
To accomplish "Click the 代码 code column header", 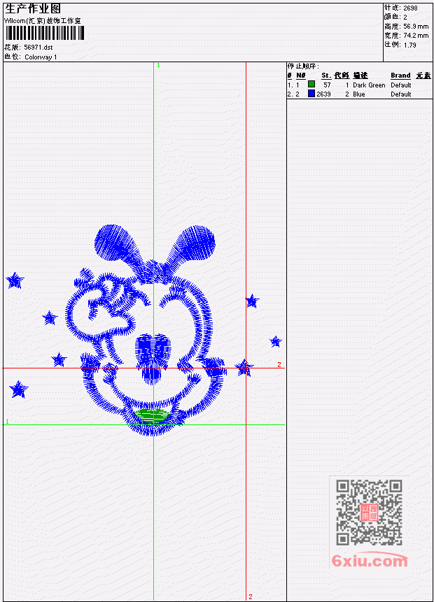I will [x=342, y=76].
